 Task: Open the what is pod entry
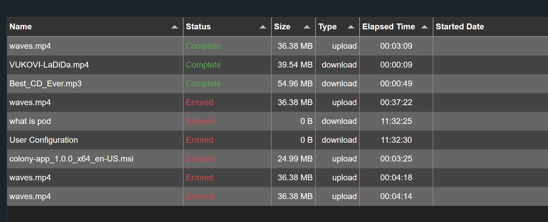[30, 121]
